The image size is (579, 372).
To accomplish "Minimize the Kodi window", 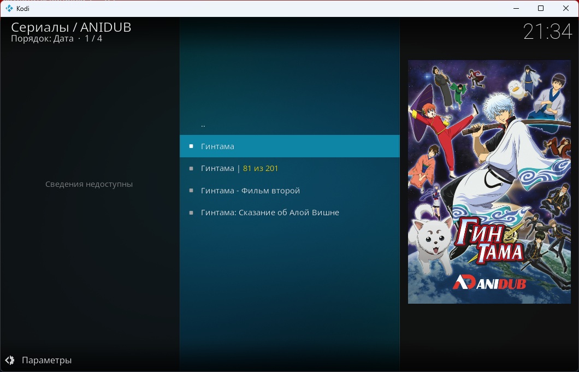I will click(516, 8).
